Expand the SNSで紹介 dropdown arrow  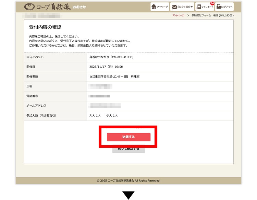[x=192, y=7]
